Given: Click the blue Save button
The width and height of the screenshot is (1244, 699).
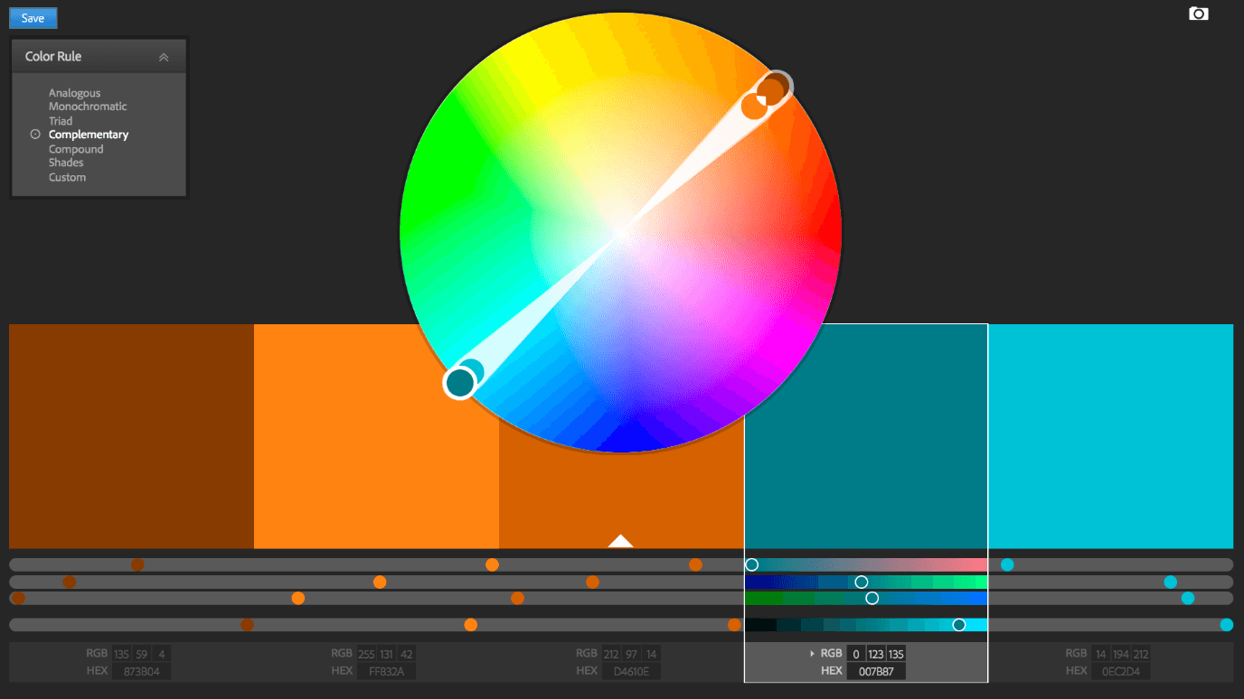Looking at the screenshot, I should coord(33,18).
